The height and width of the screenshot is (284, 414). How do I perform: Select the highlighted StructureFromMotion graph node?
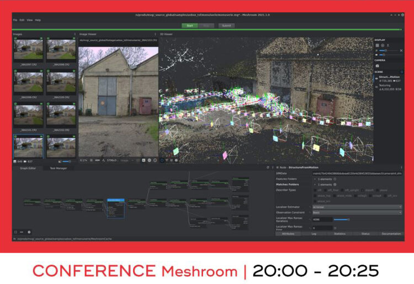coord(116,208)
